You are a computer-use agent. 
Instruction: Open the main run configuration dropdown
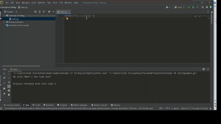coord(179,7)
